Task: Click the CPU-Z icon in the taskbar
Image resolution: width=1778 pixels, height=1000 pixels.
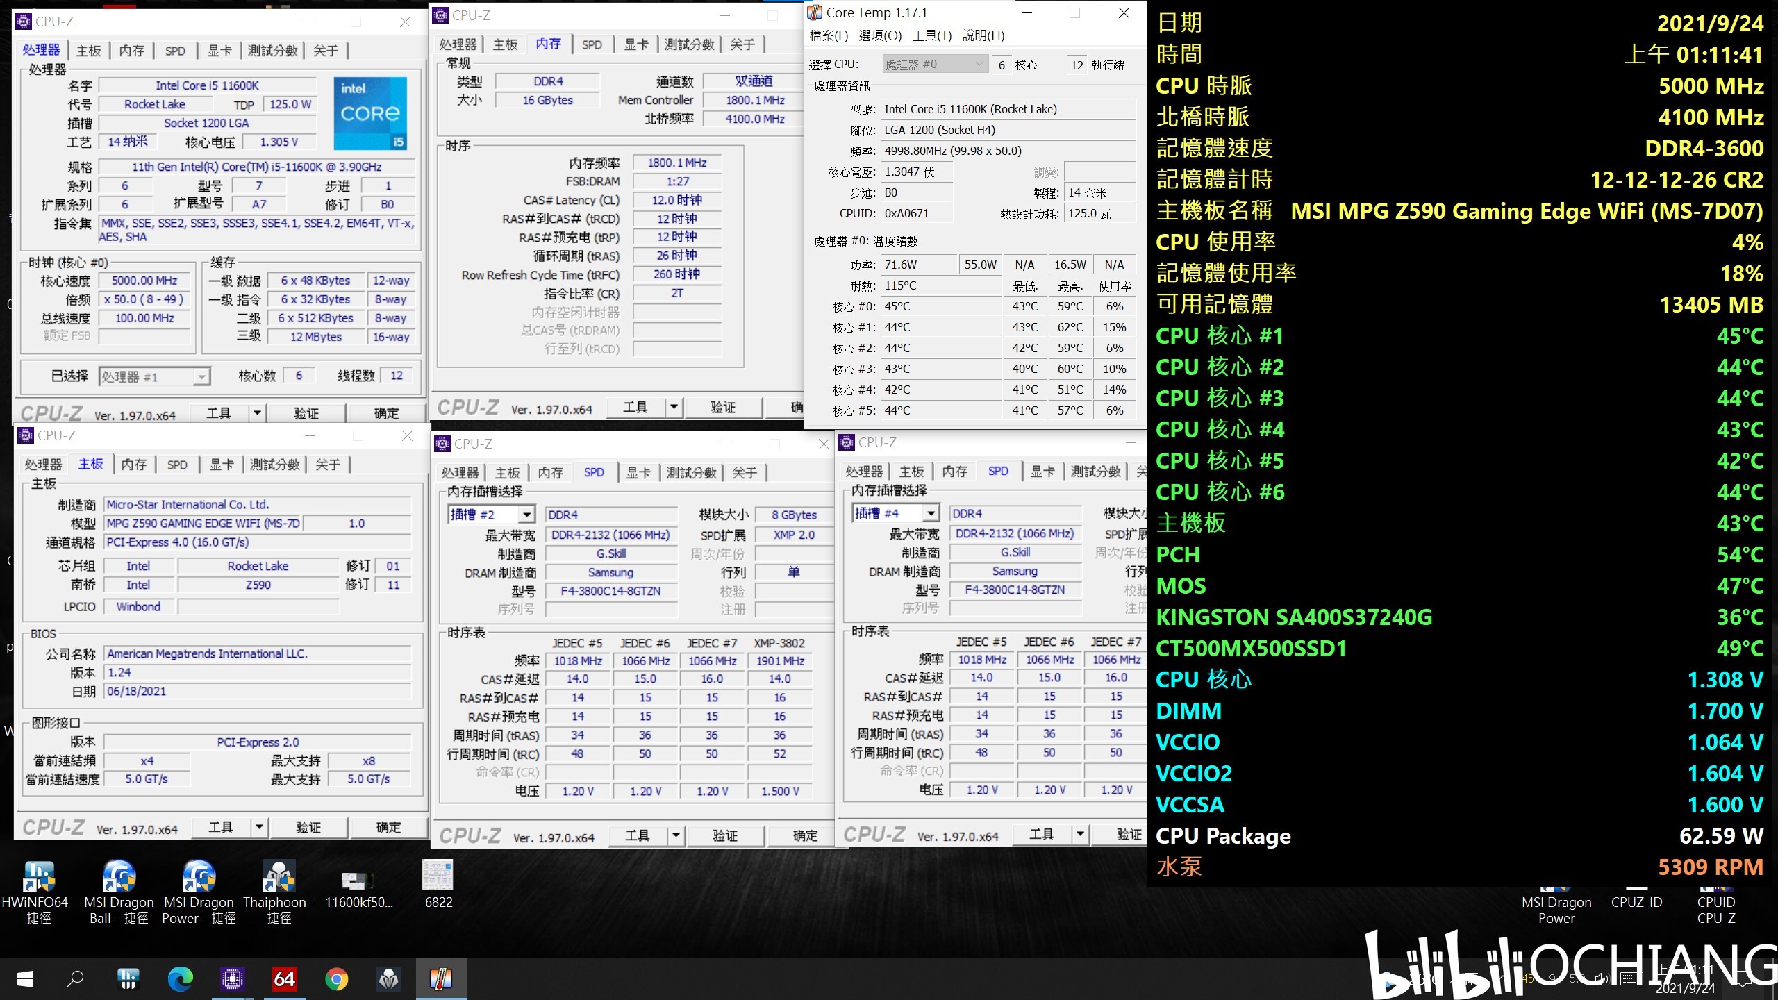Action: click(x=232, y=979)
